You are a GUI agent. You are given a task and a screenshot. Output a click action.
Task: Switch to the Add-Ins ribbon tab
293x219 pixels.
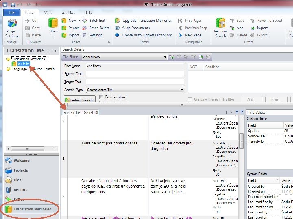[x=68, y=13]
